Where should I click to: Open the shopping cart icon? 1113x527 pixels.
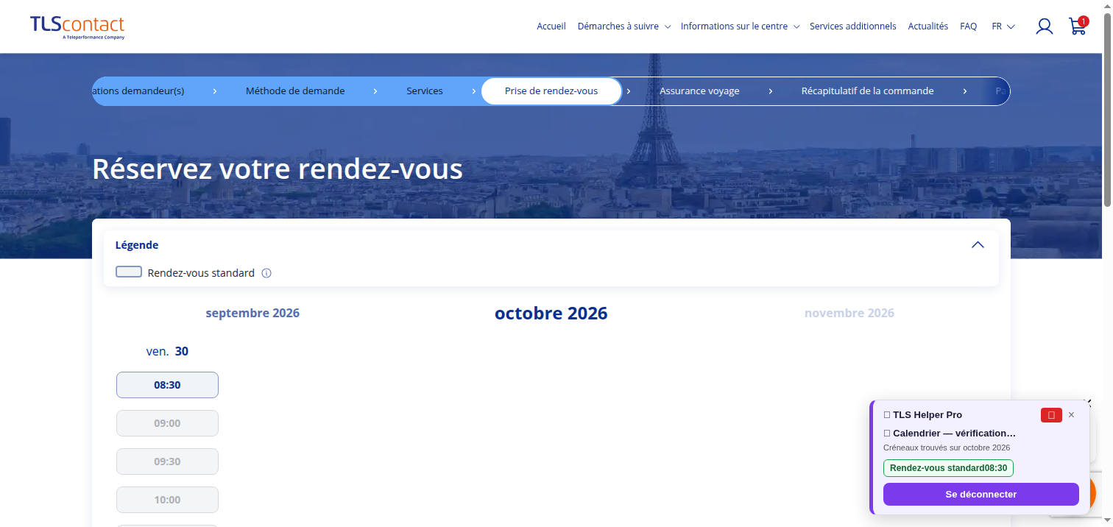pyautogui.click(x=1078, y=26)
